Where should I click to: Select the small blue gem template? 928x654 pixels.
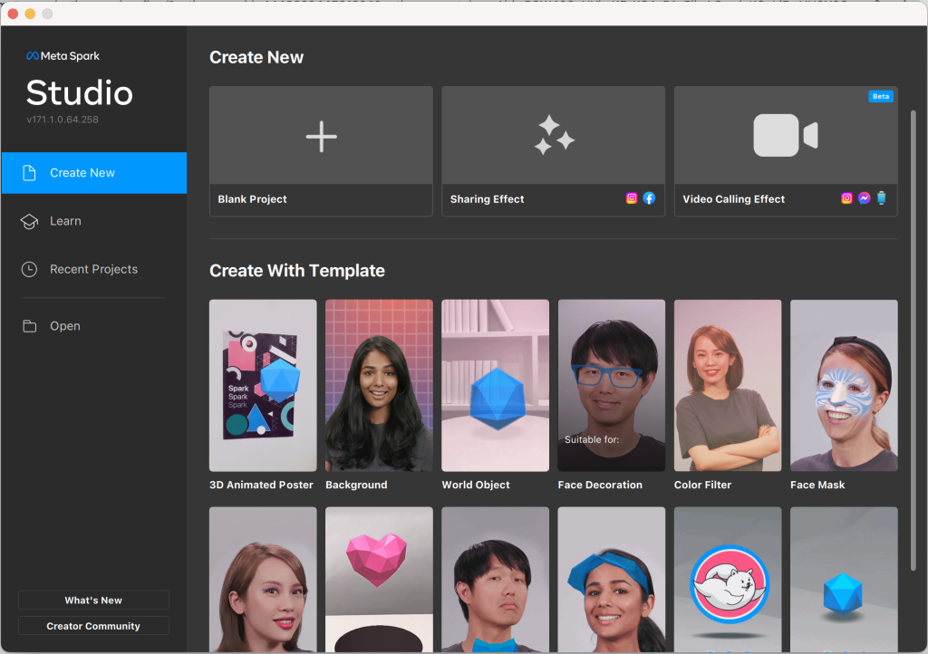(844, 580)
